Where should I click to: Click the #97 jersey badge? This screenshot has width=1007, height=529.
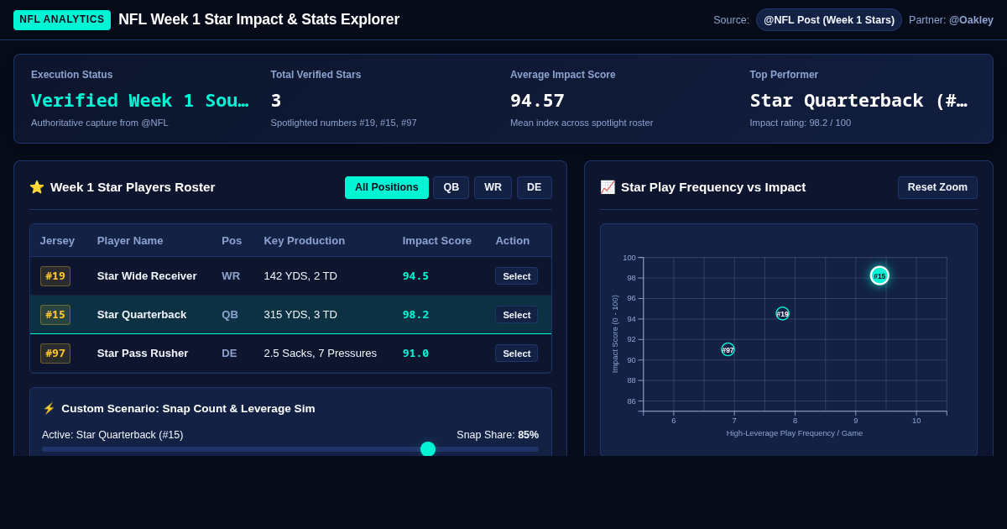click(55, 354)
